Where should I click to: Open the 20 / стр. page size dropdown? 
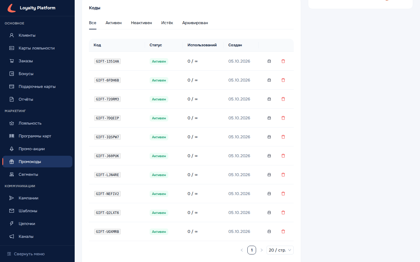(280, 250)
